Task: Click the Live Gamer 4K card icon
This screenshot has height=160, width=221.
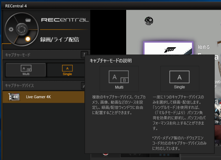Action: (14, 97)
